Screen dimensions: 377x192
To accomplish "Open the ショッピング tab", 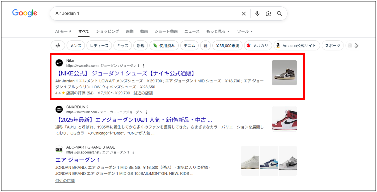I will click(107, 31).
